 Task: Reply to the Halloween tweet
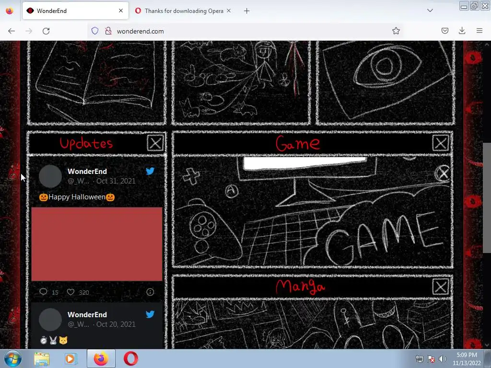pos(43,292)
